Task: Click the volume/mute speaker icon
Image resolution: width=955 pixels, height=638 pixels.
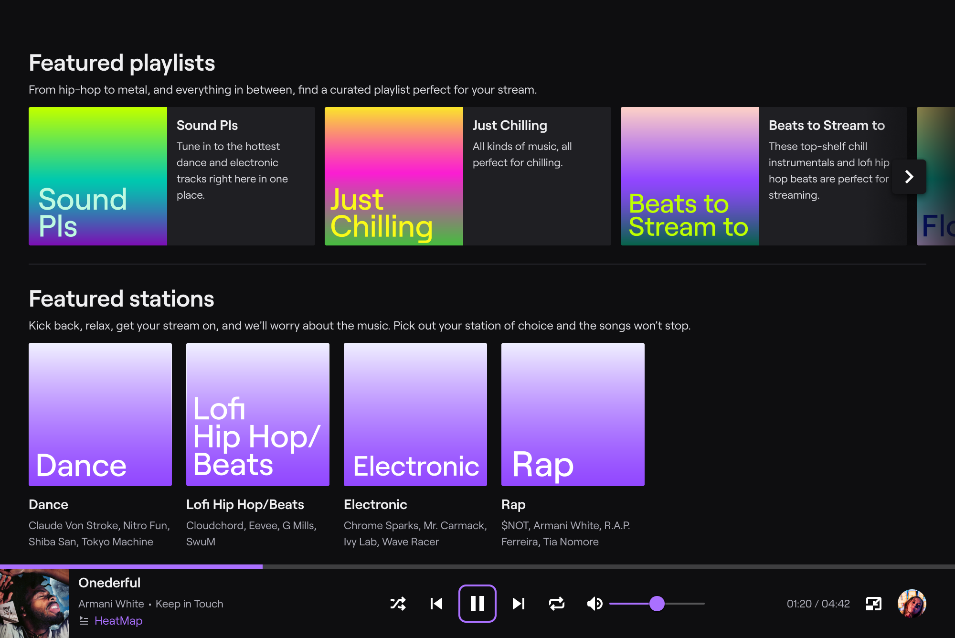Action: coord(595,604)
